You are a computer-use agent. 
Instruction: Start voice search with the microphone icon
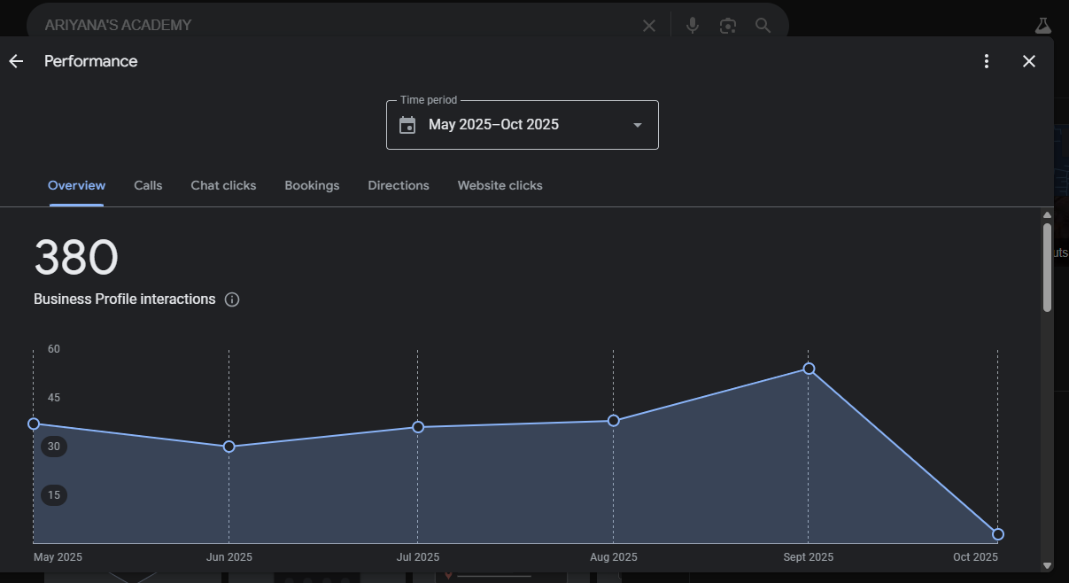tap(693, 26)
